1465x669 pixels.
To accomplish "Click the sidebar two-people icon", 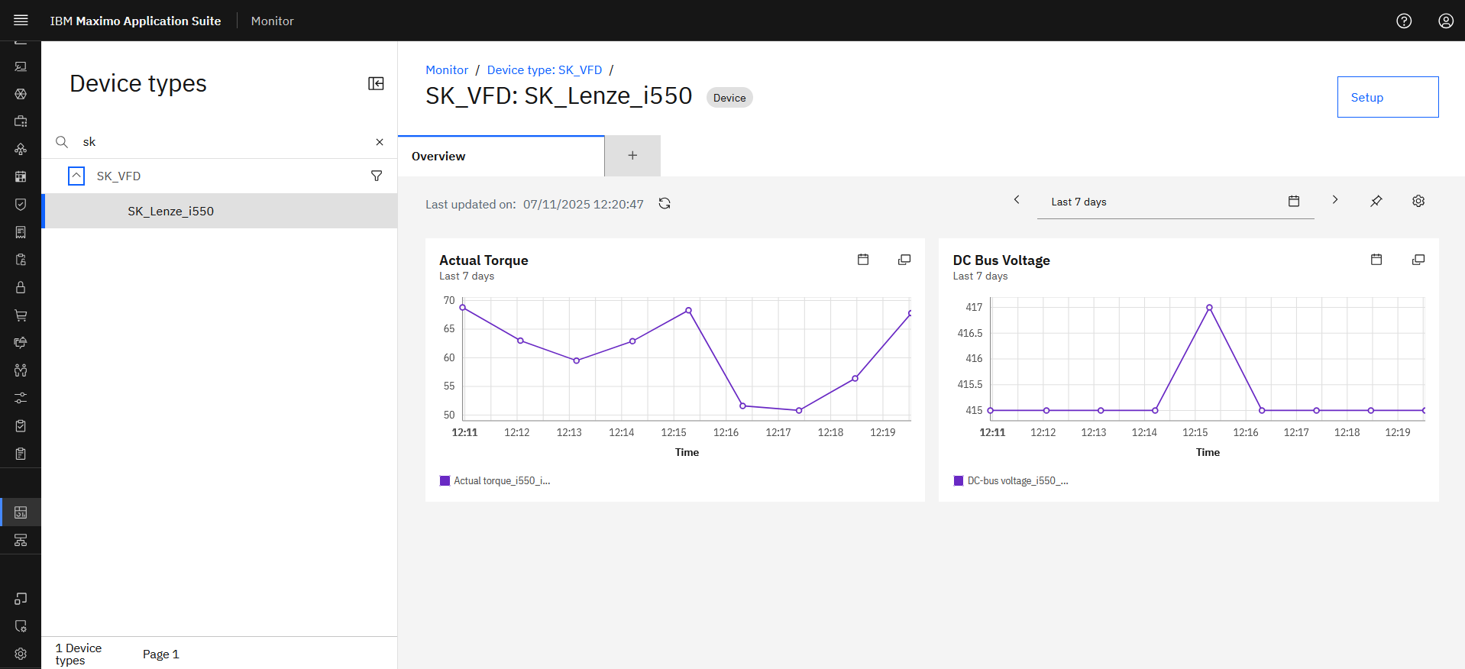I will (x=21, y=370).
